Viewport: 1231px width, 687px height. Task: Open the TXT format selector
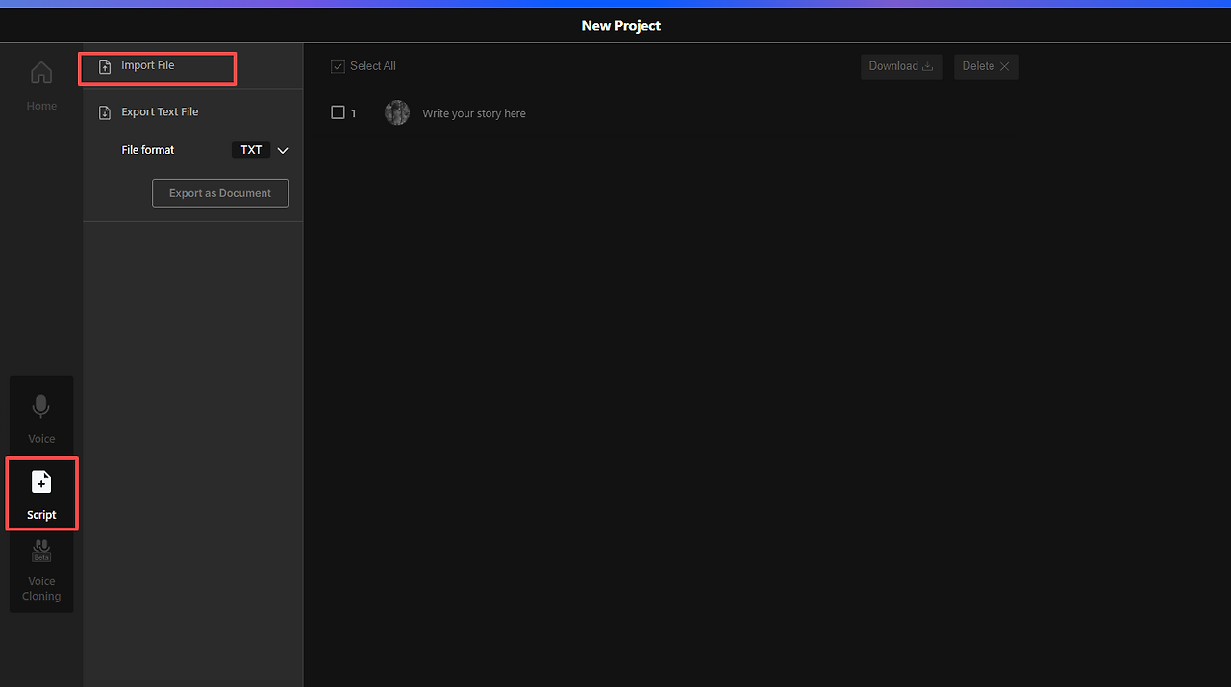[251, 150]
